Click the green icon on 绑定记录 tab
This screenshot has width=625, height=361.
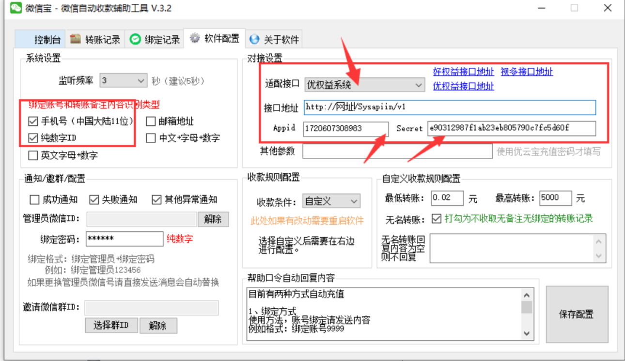point(136,40)
